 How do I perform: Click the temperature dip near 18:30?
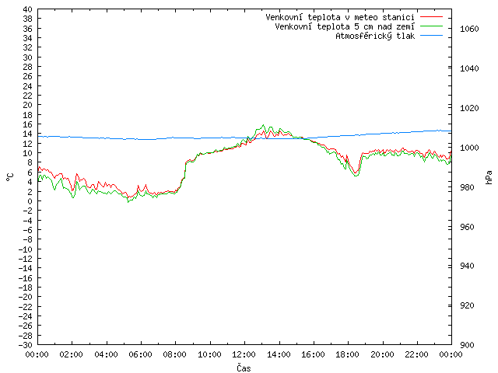[356, 173]
